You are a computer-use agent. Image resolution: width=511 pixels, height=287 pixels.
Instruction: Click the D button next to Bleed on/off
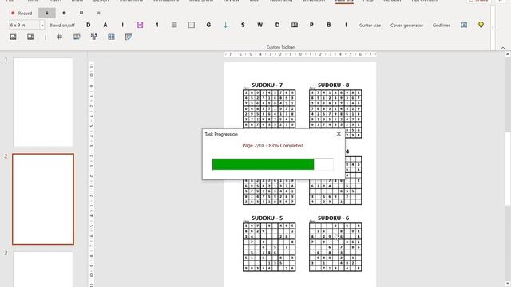pos(89,25)
